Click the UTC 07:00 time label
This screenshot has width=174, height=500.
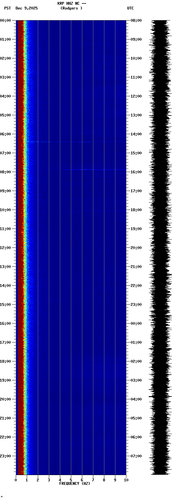click(136, 456)
